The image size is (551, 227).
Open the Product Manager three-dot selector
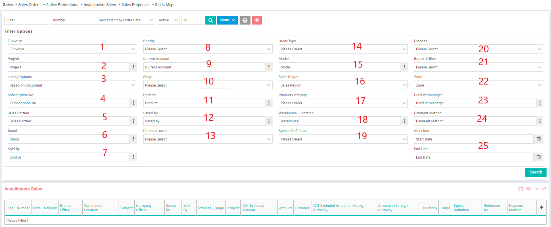[540, 103]
